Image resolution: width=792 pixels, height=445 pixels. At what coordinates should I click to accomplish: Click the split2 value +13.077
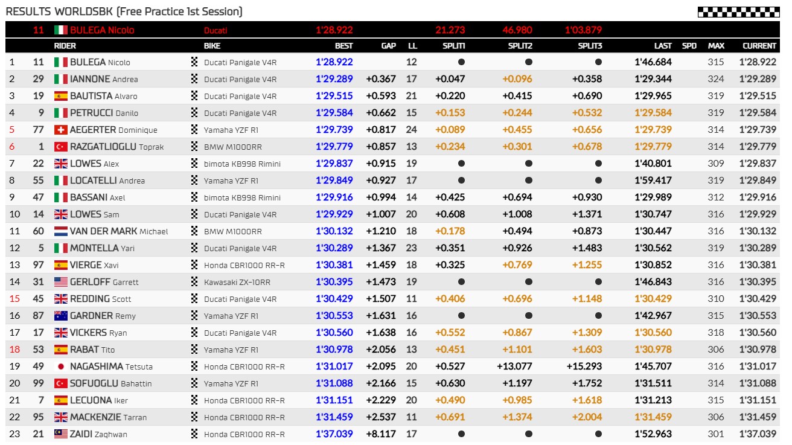click(514, 367)
